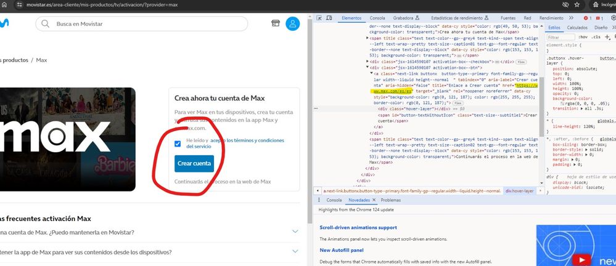616x266 pixels.
Task: Toggle the :hov element state panel
Action: pyautogui.click(x=583, y=37)
